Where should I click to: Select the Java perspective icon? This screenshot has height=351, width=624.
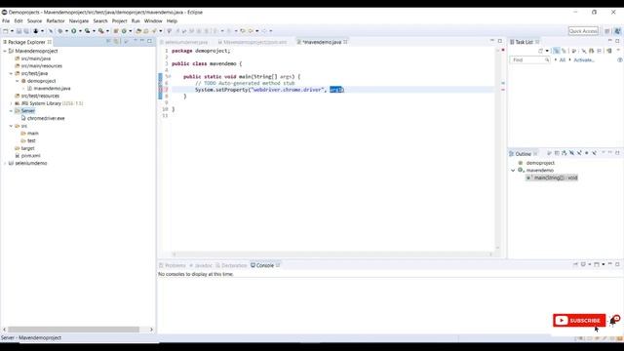point(617,31)
